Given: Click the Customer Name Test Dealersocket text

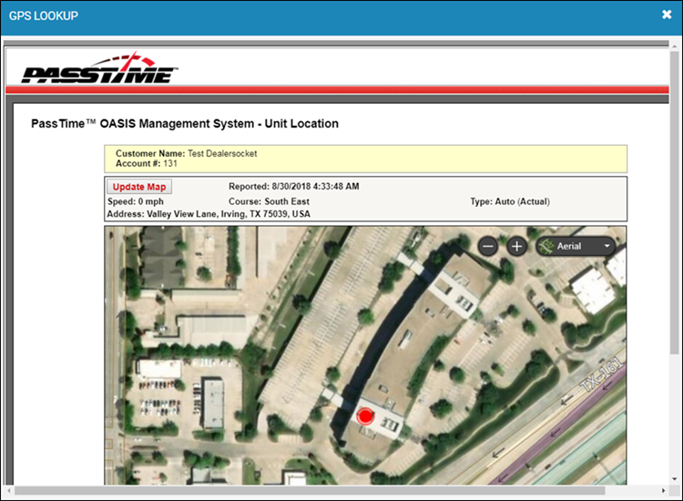Looking at the screenshot, I should coord(186,153).
